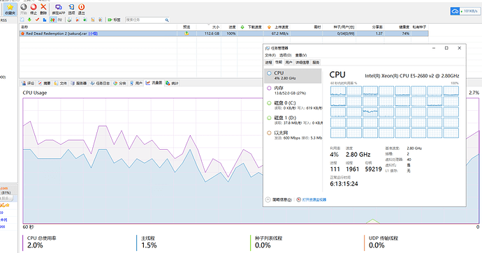
Task: Click the 标签 tags toolbar button
Action: click(x=114, y=20)
